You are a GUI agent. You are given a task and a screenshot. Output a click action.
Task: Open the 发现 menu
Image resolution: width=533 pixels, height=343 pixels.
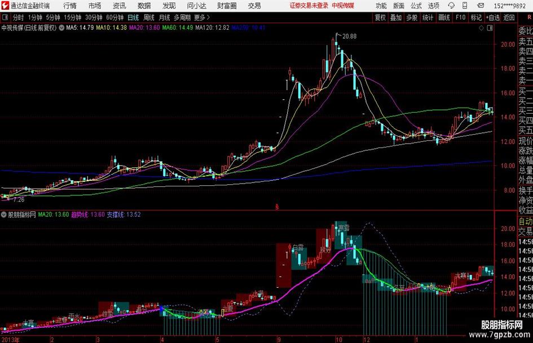(x=169, y=6)
